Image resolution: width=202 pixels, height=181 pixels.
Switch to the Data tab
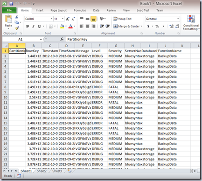coord(96,10)
